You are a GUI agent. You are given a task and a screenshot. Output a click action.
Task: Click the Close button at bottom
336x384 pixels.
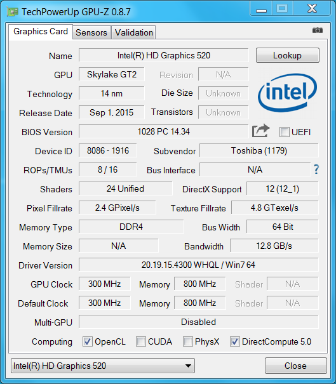(x=295, y=366)
